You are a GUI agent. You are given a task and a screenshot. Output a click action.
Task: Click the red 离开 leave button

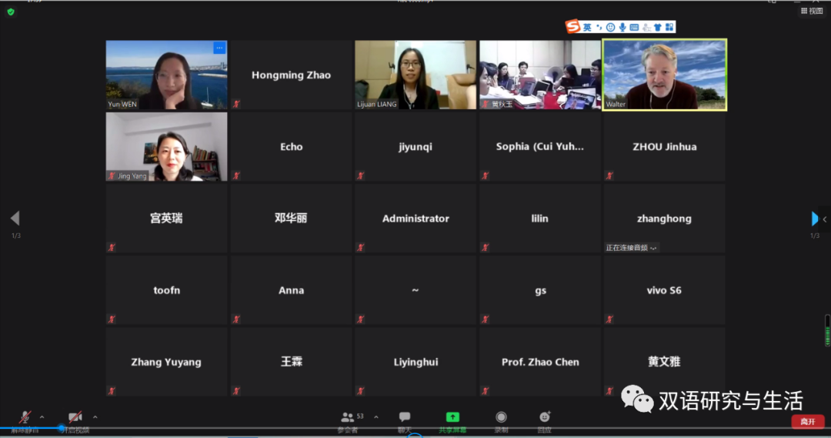pos(807,421)
